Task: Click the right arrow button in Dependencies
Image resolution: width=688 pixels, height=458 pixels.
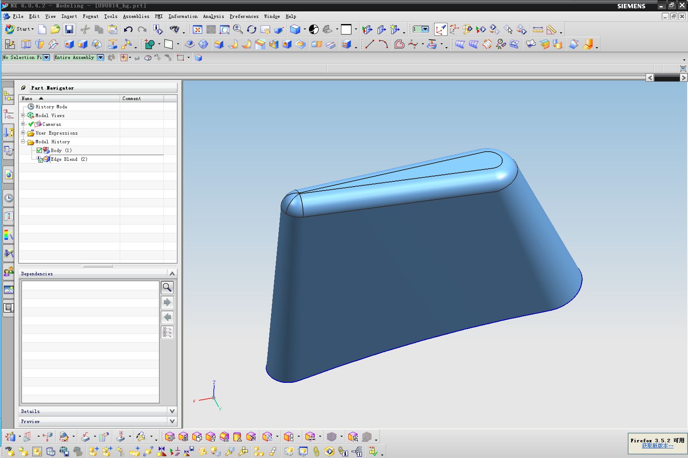Action: coord(167,302)
